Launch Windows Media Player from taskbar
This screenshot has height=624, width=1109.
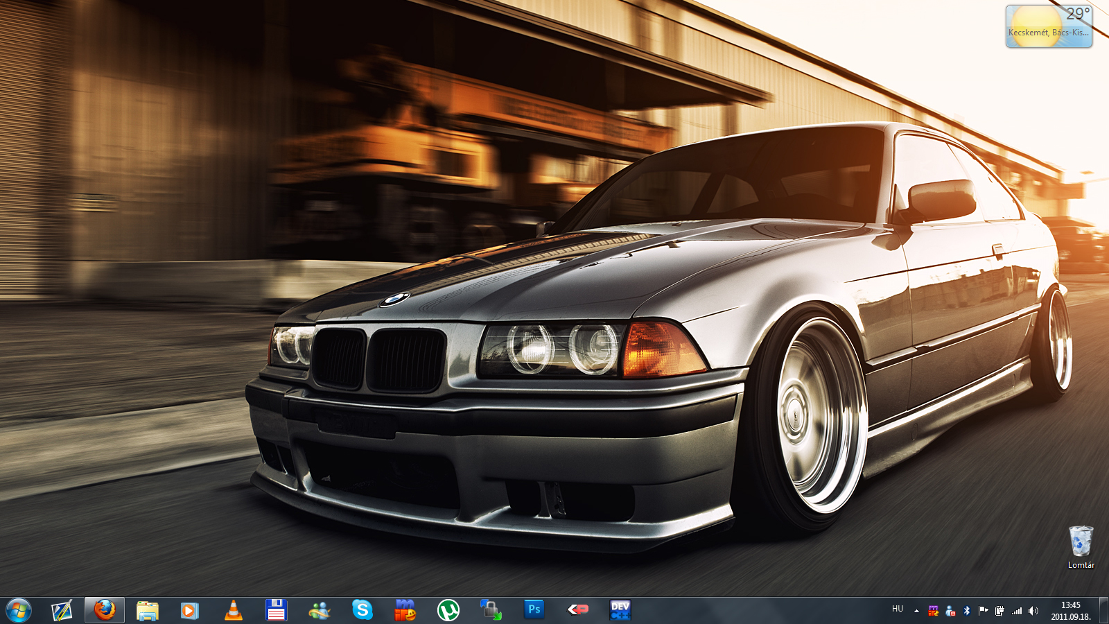190,610
